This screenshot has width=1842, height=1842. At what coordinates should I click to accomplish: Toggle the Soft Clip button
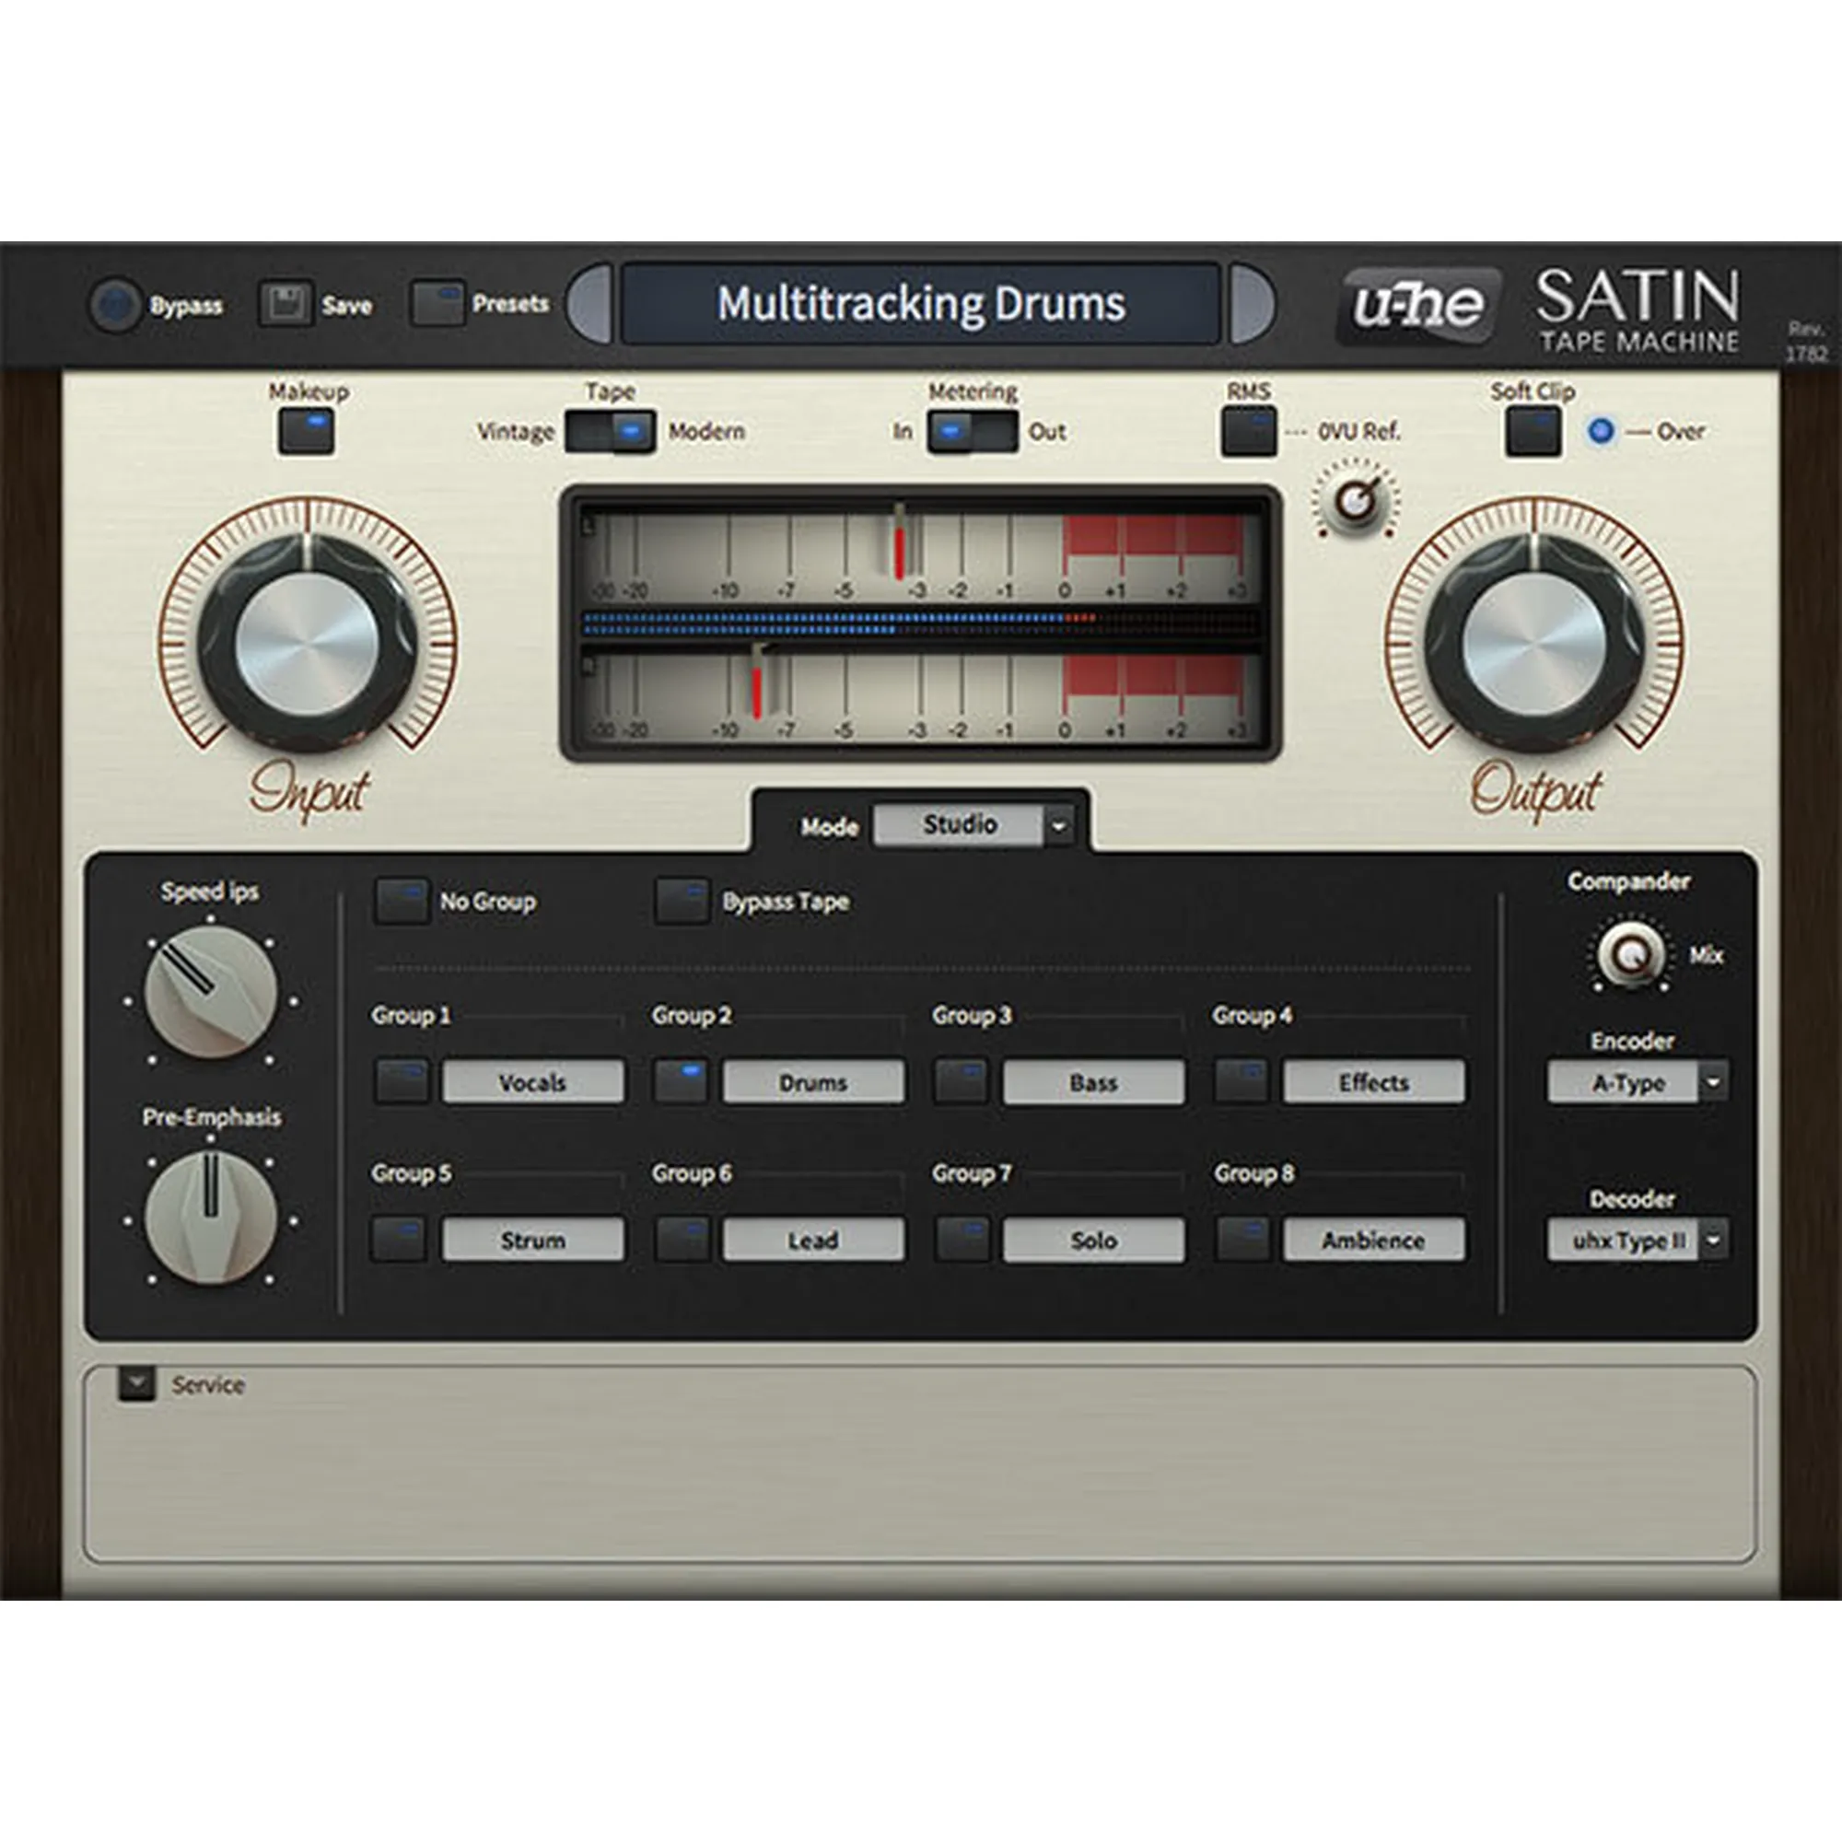pos(1533,432)
